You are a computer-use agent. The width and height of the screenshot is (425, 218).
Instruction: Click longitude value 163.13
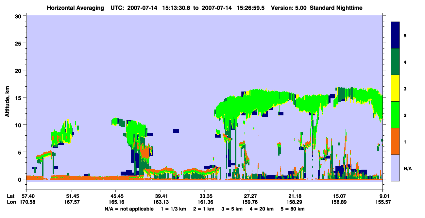[x=160, y=202]
